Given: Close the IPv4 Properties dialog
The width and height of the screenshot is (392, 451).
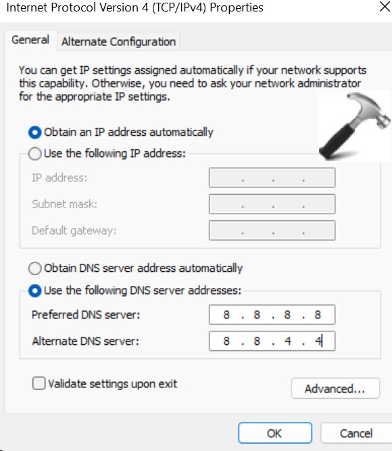Looking at the screenshot, I should pyautogui.click(x=385, y=7).
